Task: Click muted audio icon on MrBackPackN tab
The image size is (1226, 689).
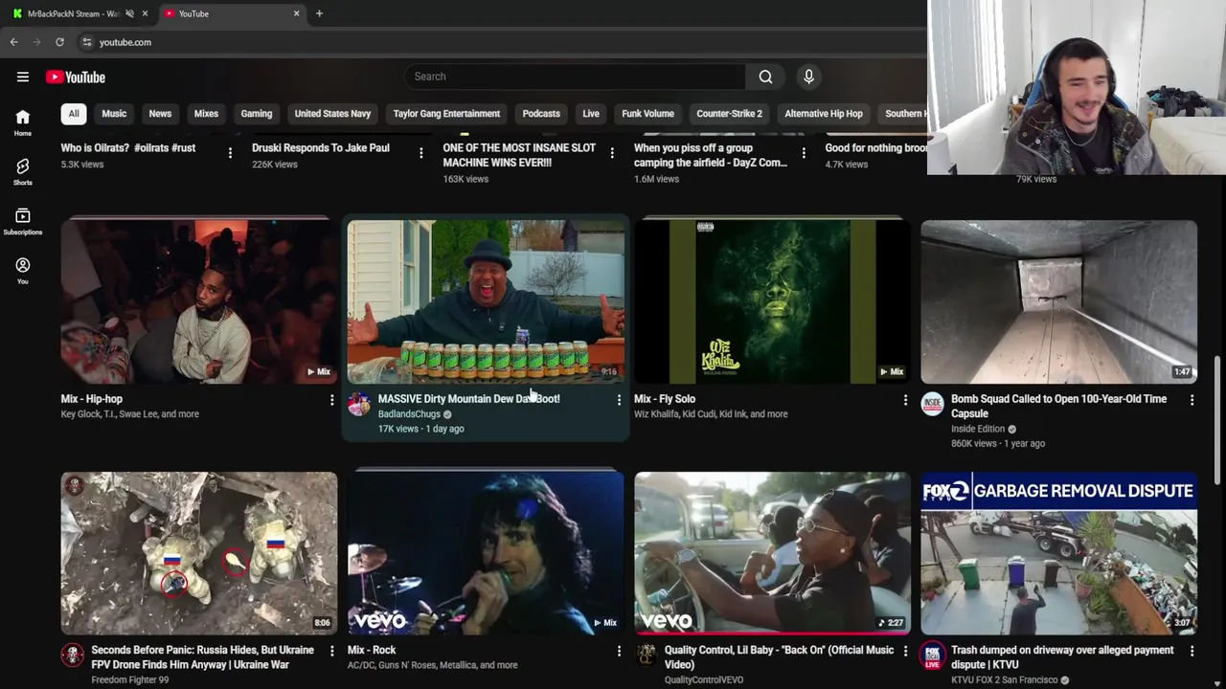Action: 129,13
